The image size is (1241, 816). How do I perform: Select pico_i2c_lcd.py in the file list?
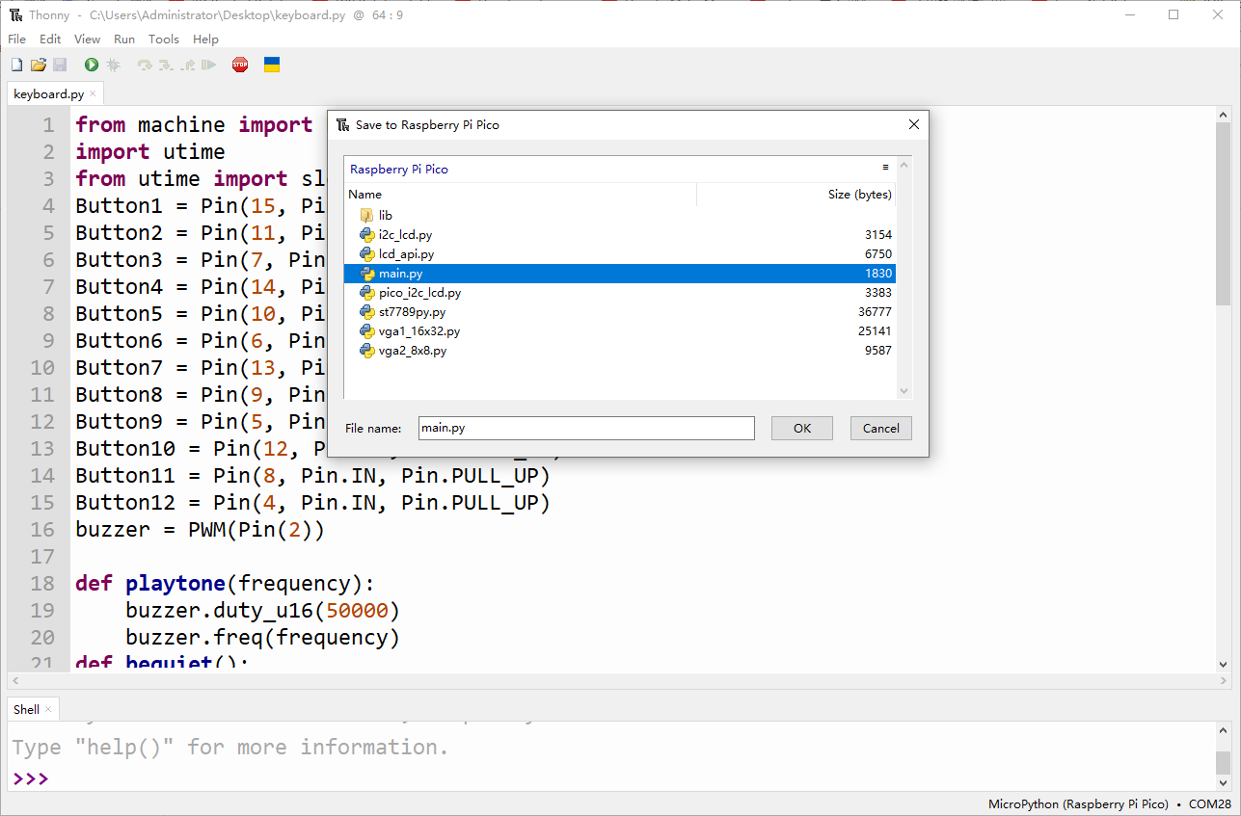click(x=620, y=292)
